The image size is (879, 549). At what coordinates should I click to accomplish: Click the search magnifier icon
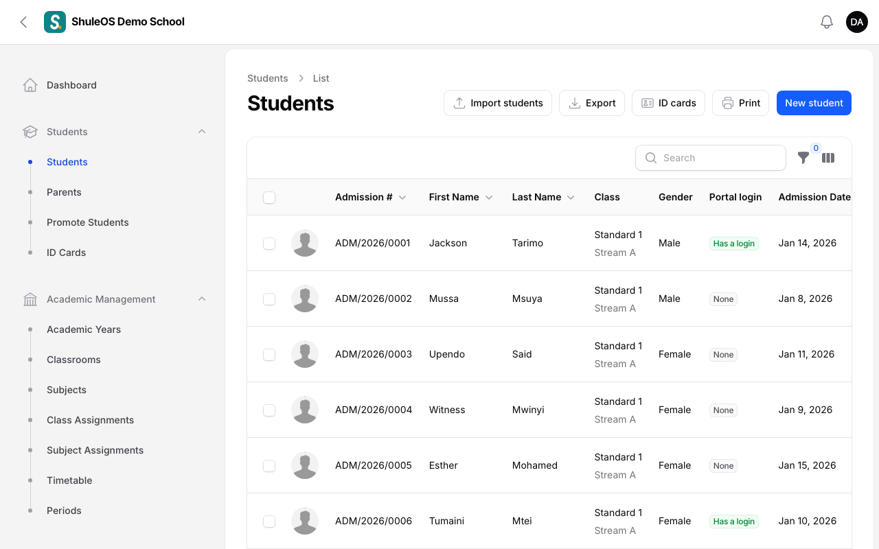point(651,158)
